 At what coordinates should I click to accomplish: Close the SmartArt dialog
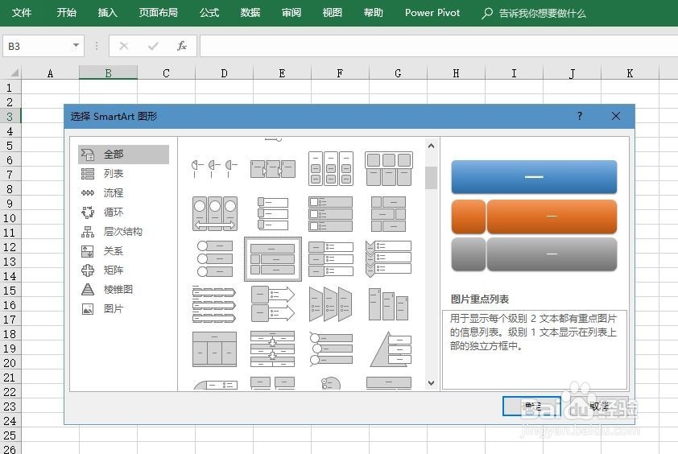616,116
